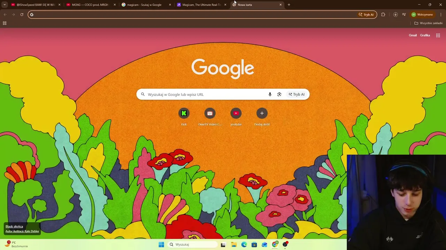Viewport: 446px width, 250px height.
Task: Open the media controls icon
Action: point(404,15)
